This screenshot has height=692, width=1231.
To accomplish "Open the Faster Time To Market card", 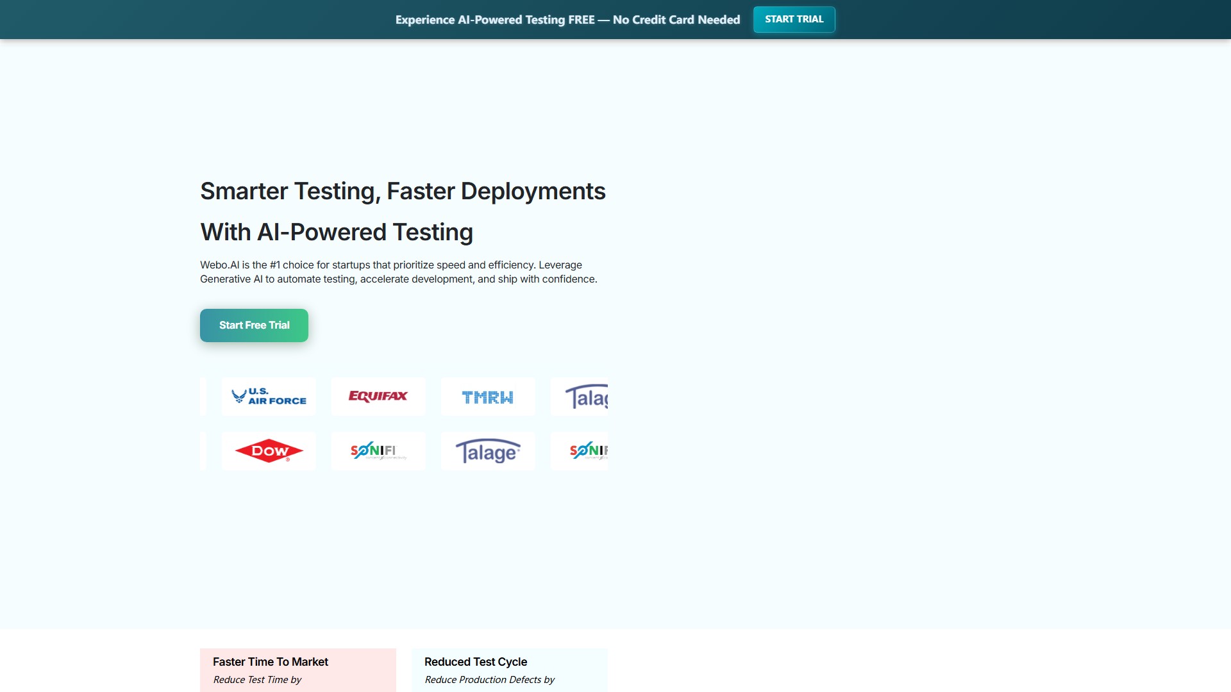I will point(297,670).
